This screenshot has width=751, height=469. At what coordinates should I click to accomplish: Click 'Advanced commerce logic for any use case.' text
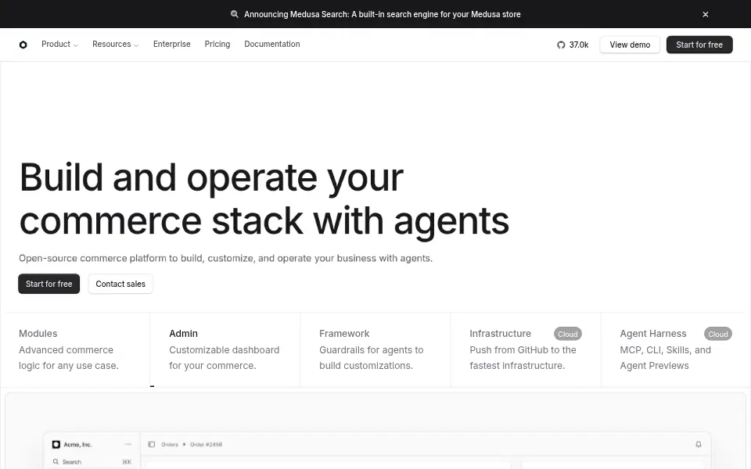tap(69, 358)
